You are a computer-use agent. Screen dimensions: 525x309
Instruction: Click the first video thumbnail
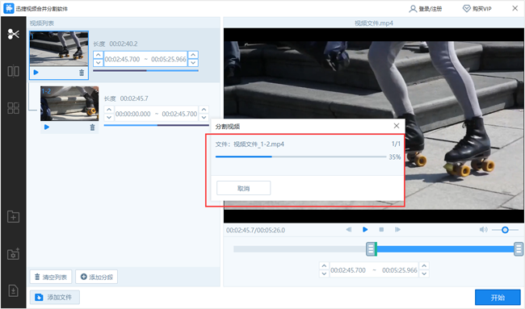tap(59, 48)
